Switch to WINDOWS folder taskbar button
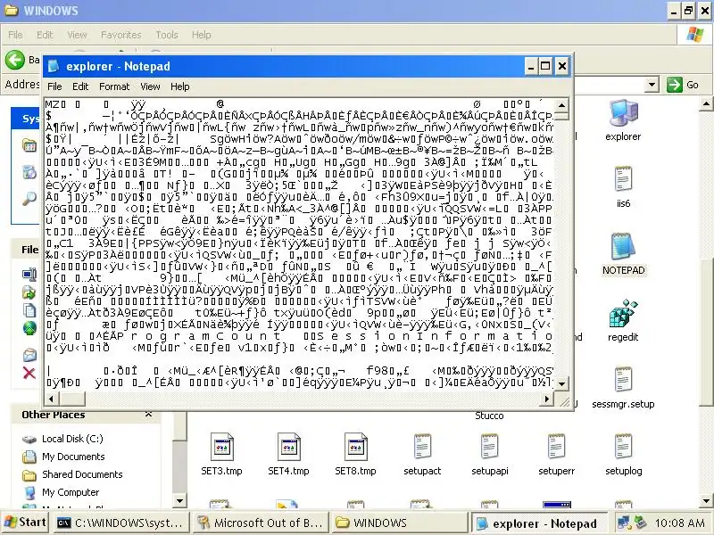The image size is (714, 535). coord(399,523)
